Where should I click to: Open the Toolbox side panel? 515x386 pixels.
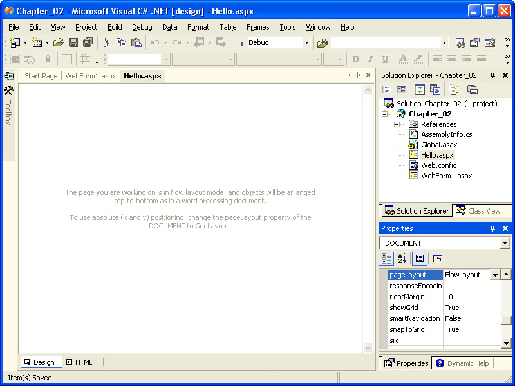click(8, 106)
